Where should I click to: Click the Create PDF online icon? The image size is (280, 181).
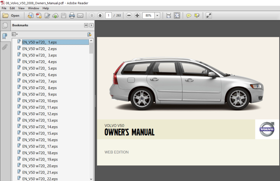click(31, 16)
